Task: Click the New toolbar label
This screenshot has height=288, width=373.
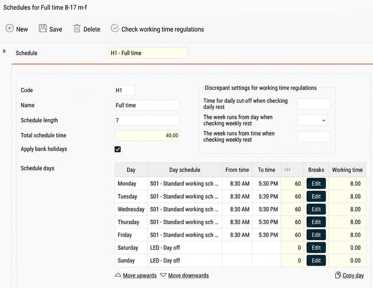Action: (x=22, y=29)
